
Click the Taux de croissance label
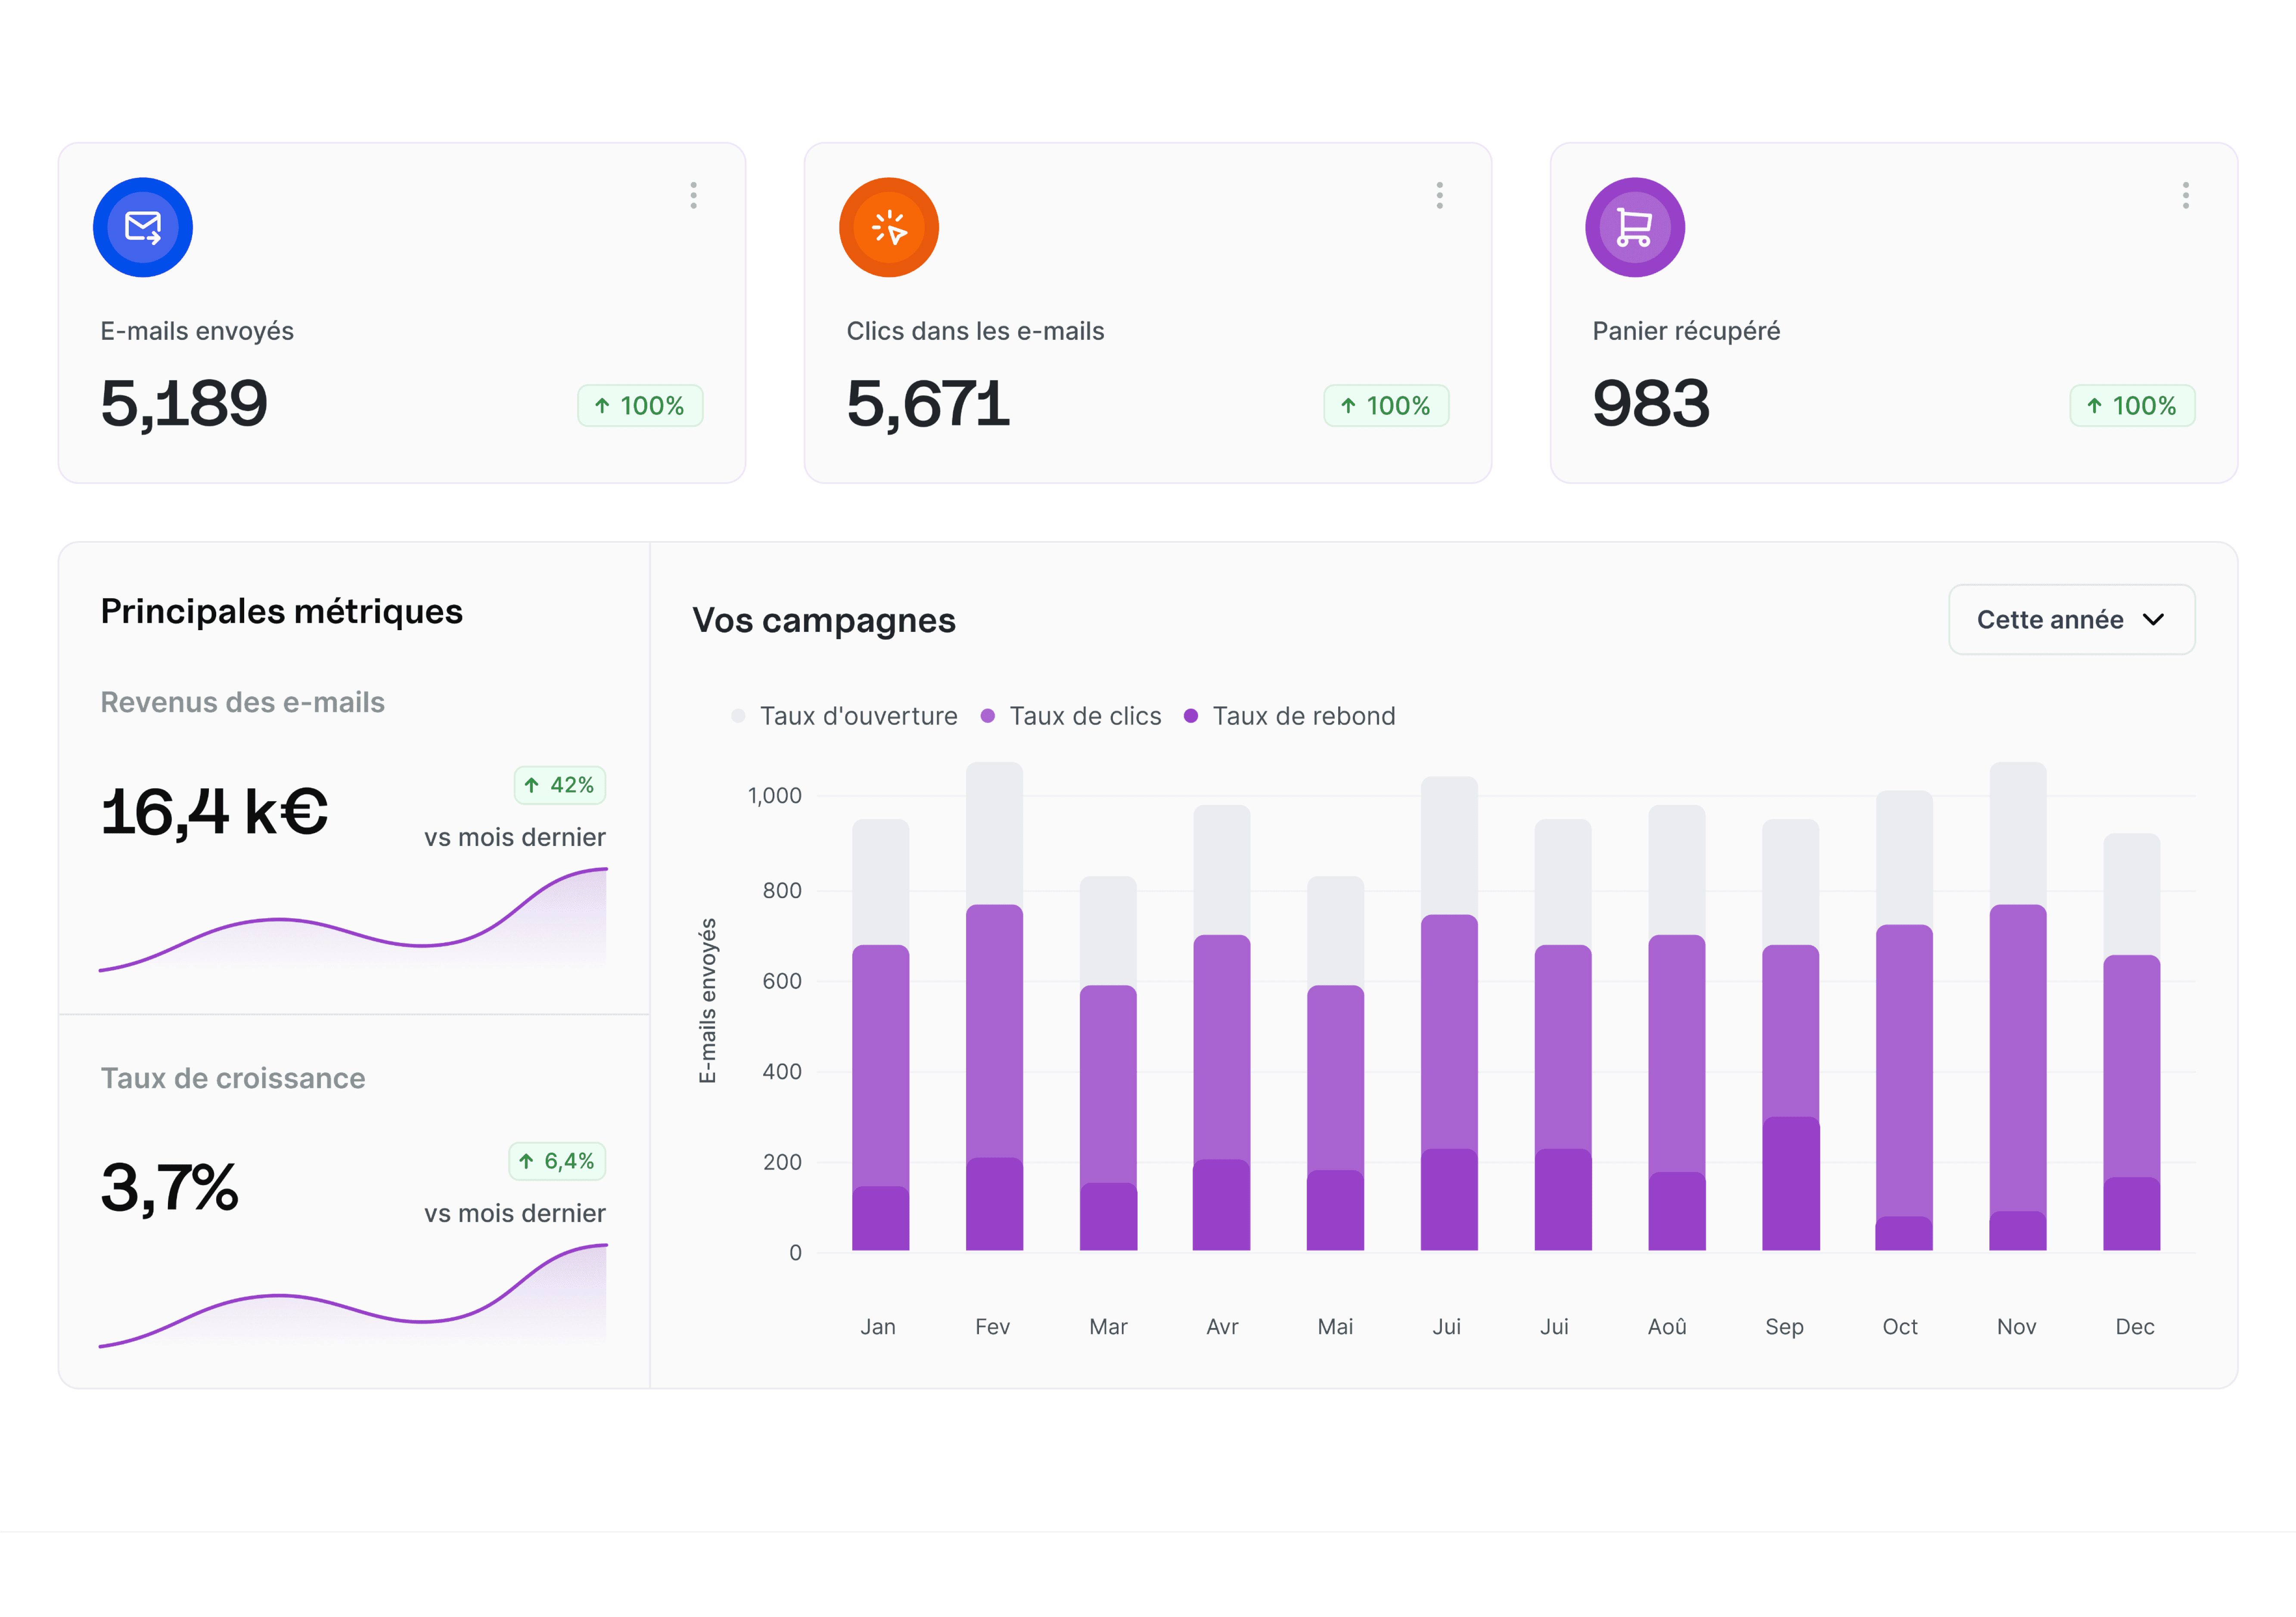pos(233,1078)
